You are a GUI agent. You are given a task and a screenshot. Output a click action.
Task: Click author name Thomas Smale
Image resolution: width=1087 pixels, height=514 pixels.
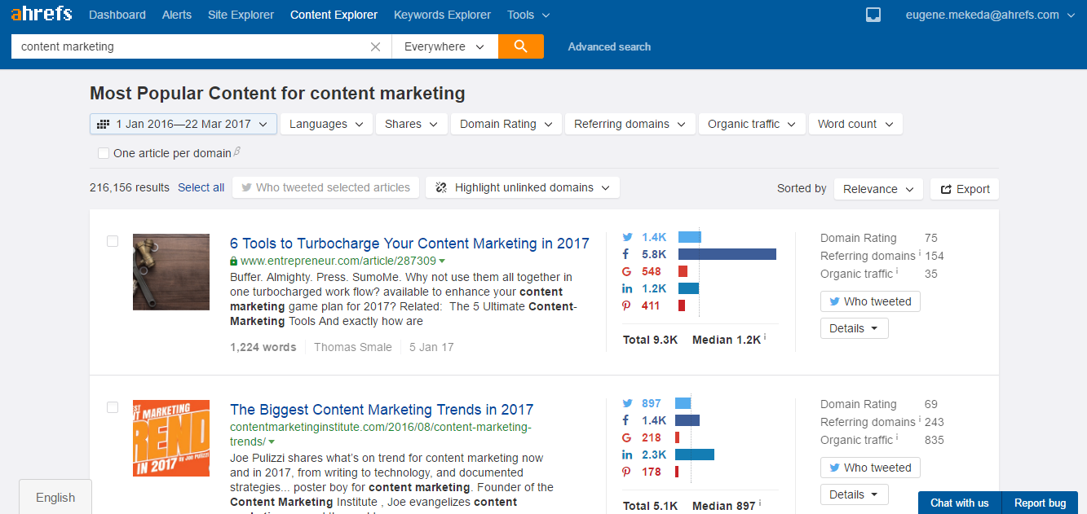[352, 347]
